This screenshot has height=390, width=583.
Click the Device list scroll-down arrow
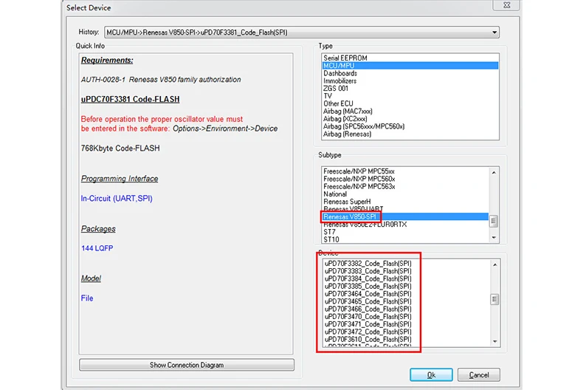[x=495, y=341]
